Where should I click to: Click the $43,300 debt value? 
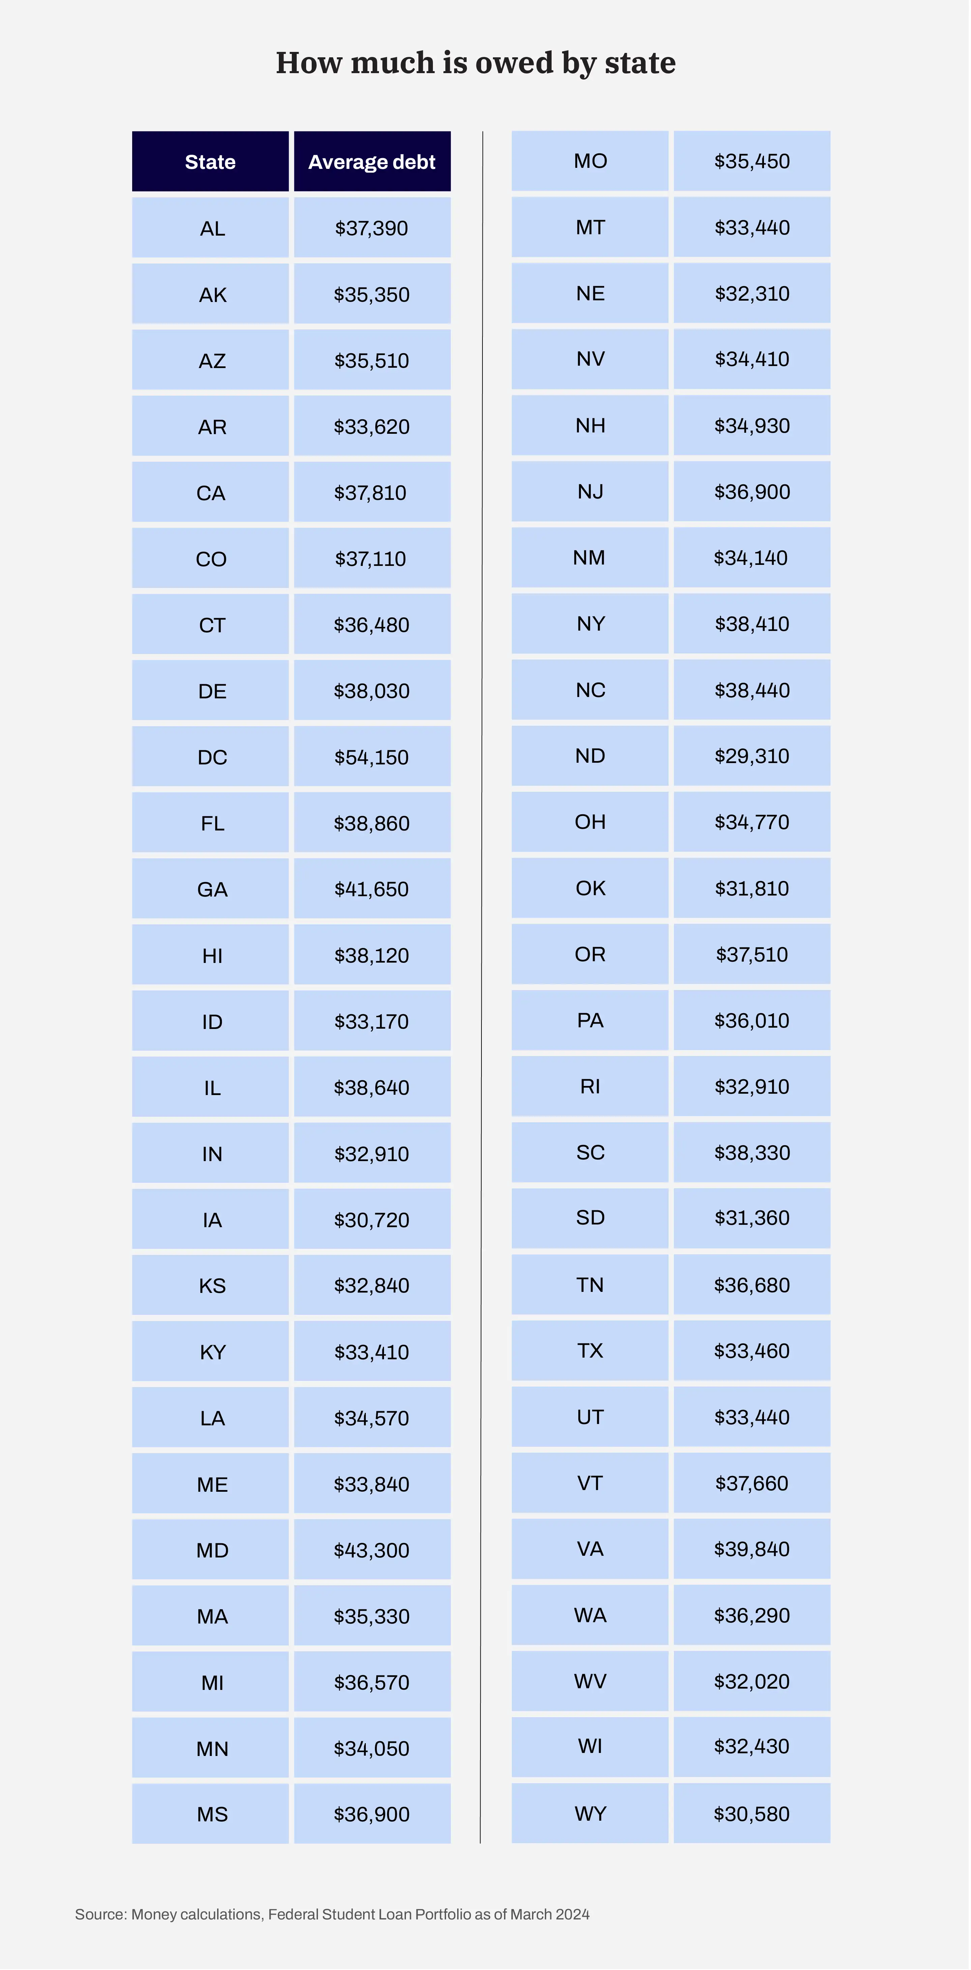coord(372,1550)
